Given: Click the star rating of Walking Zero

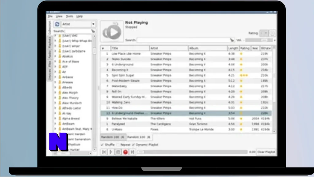Looking at the screenshot, I should [241, 102].
